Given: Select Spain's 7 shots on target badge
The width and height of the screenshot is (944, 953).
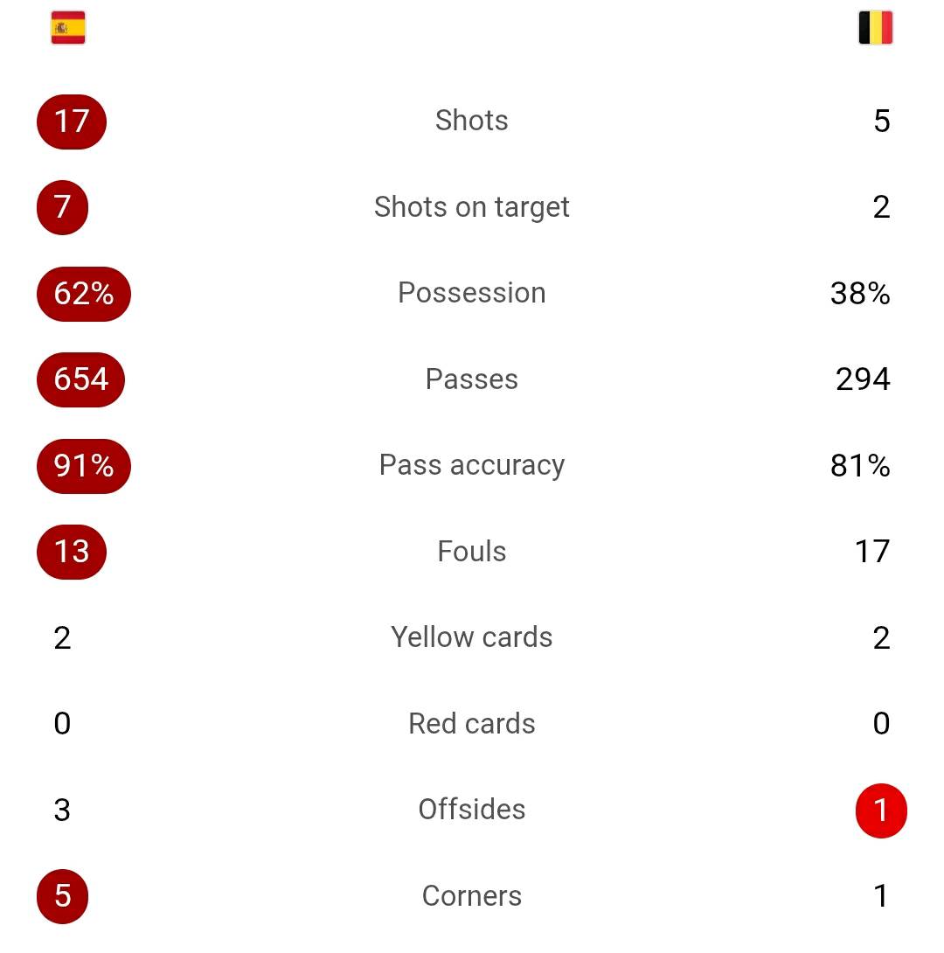Looking at the screenshot, I should pyautogui.click(x=63, y=207).
